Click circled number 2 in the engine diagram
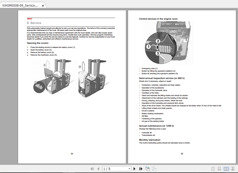Screen dimensions: 238x173 point(157,41)
